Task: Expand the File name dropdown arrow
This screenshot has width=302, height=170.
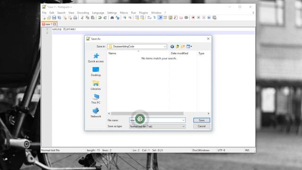Action: (184, 120)
